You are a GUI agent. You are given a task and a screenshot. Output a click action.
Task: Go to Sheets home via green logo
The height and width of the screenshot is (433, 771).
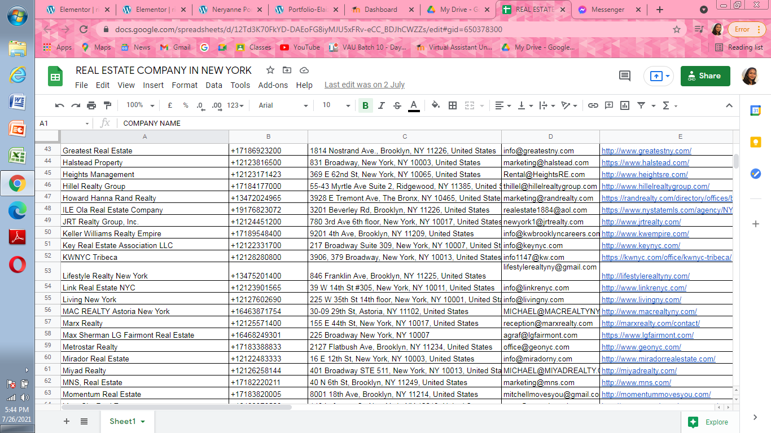point(55,77)
